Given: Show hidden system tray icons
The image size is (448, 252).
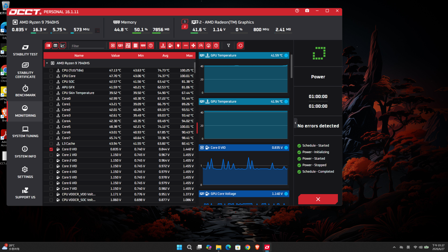Looking at the screenshot, I should coord(395,247).
